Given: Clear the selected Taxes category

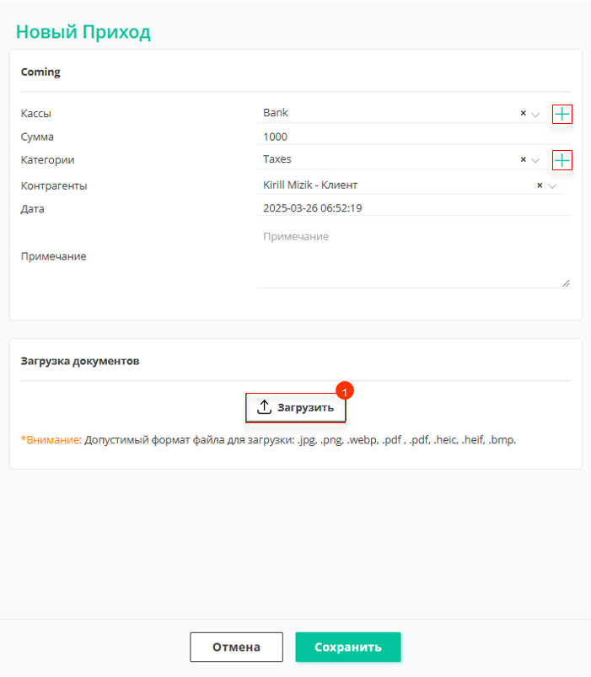Looking at the screenshot, I should [523, 159].
